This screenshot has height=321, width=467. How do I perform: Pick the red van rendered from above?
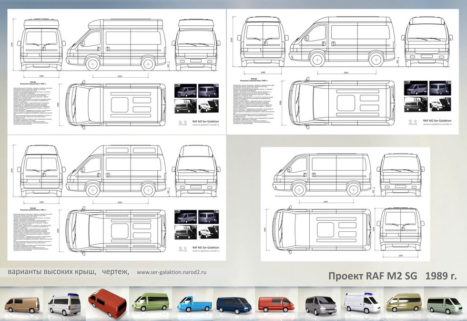tap(107, 304)
